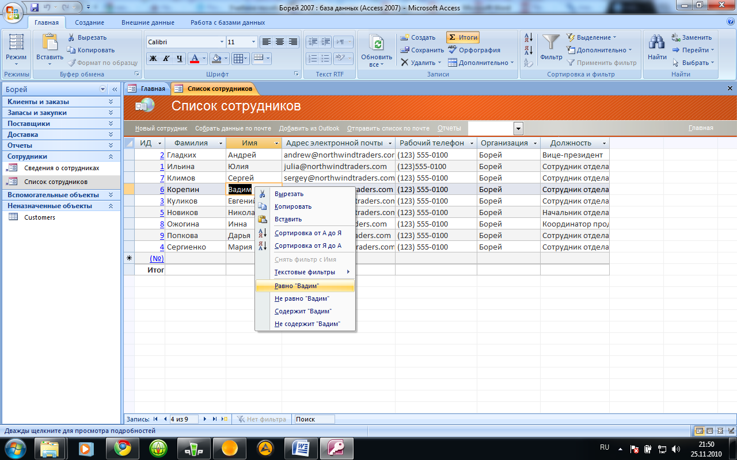
Task: Switch to Главная document tab
Action: pyautogui.click(x=147, y=89)
